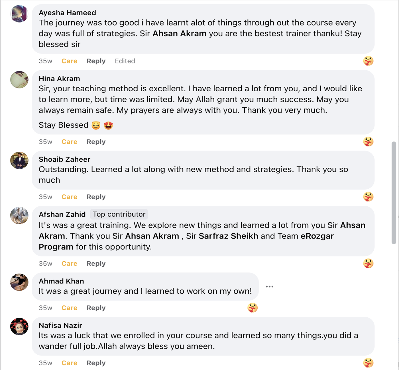The width and height of the screenshot is (399, 370).
Task: Click the Care reaction emoji on Ahmad Khan's comment
Action: (x=252, y=308)
